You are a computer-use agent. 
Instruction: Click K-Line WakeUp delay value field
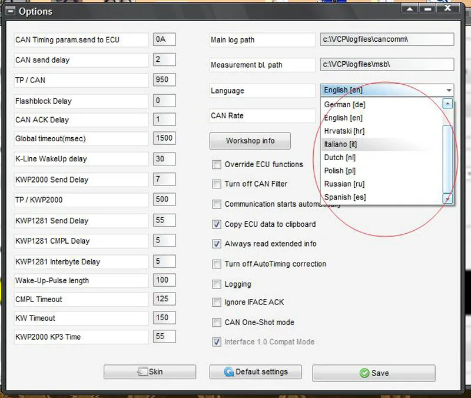(164, 158)
